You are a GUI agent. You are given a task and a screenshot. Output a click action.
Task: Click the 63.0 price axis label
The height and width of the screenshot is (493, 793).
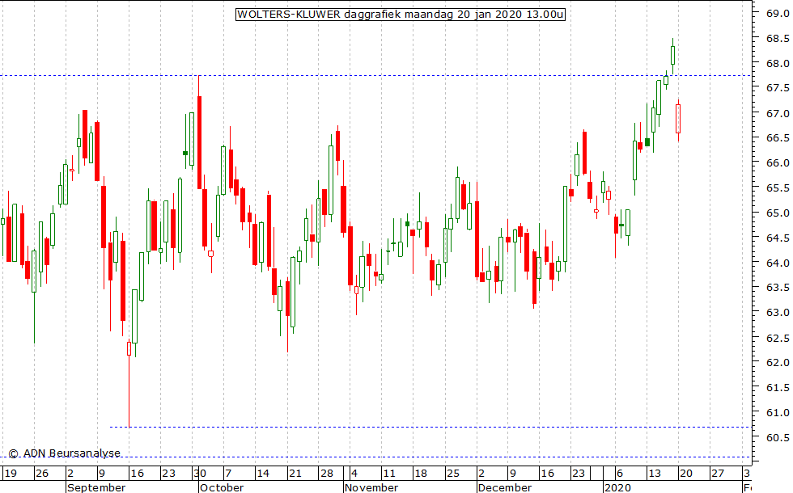[778, 313]
